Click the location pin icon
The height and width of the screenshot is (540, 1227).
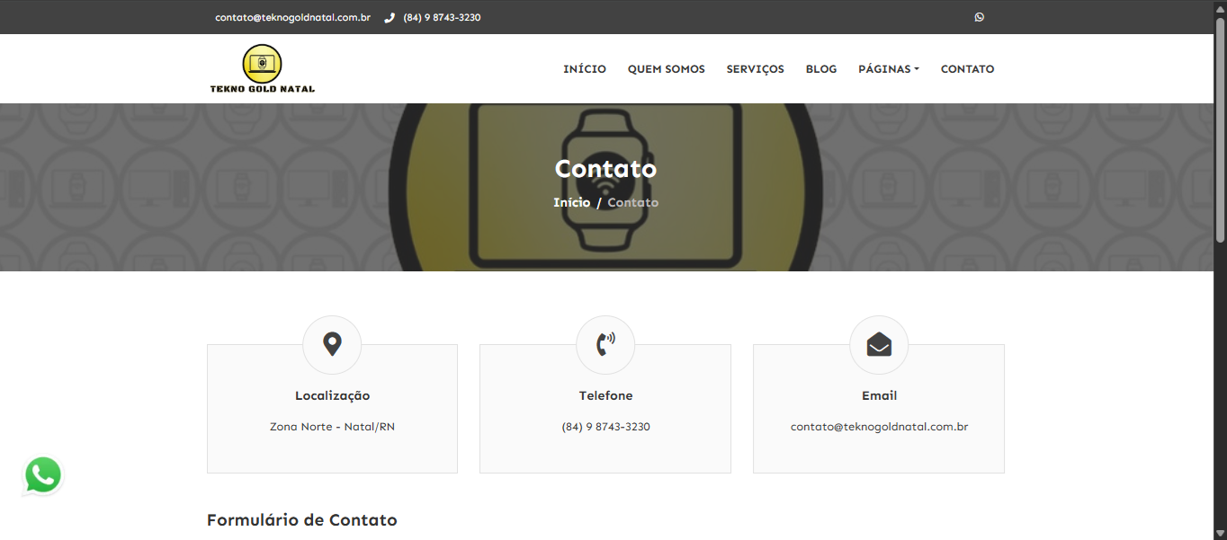(332, 344)
